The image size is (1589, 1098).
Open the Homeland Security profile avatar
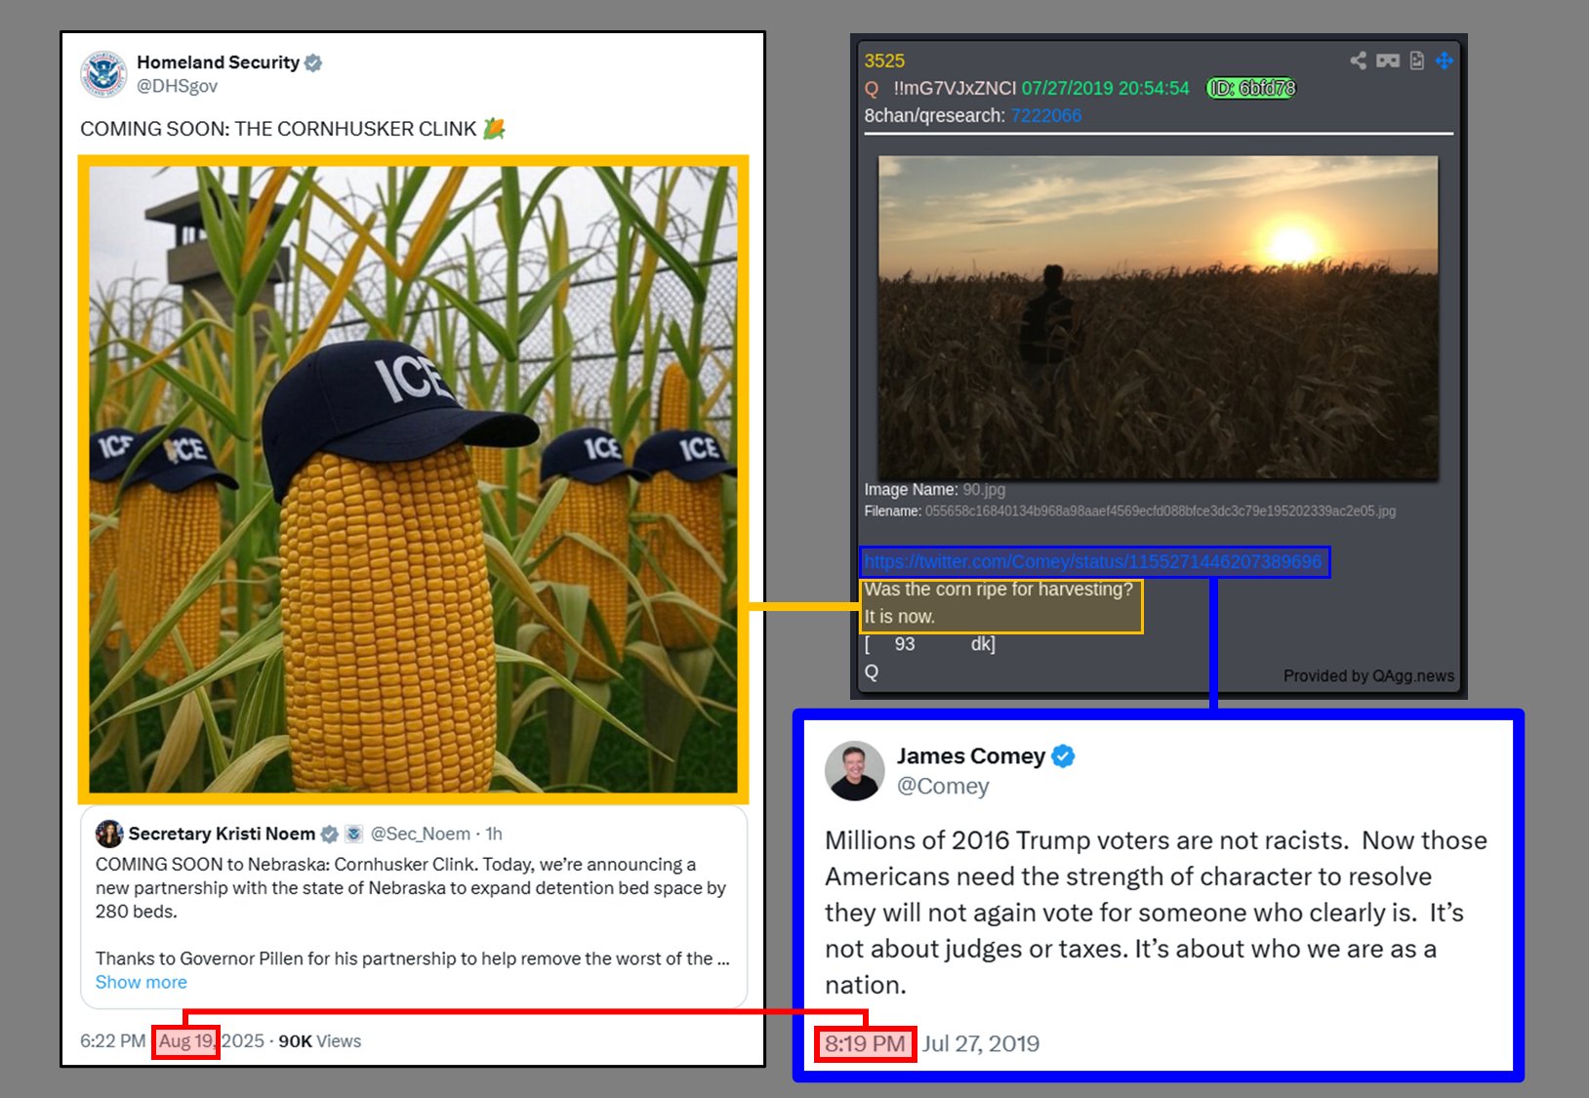pyautogui.click(x=103, y=74)
